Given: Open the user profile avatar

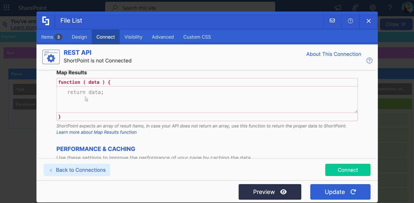Looking at the screenshot, I should click(407, 8).
